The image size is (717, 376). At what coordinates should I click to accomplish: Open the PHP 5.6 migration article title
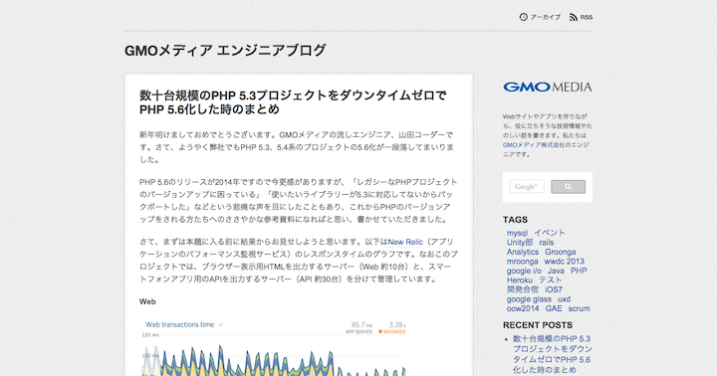[293, 102]
